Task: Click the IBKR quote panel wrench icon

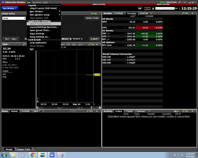Action: pyautogui.click(x=24, y=44)
